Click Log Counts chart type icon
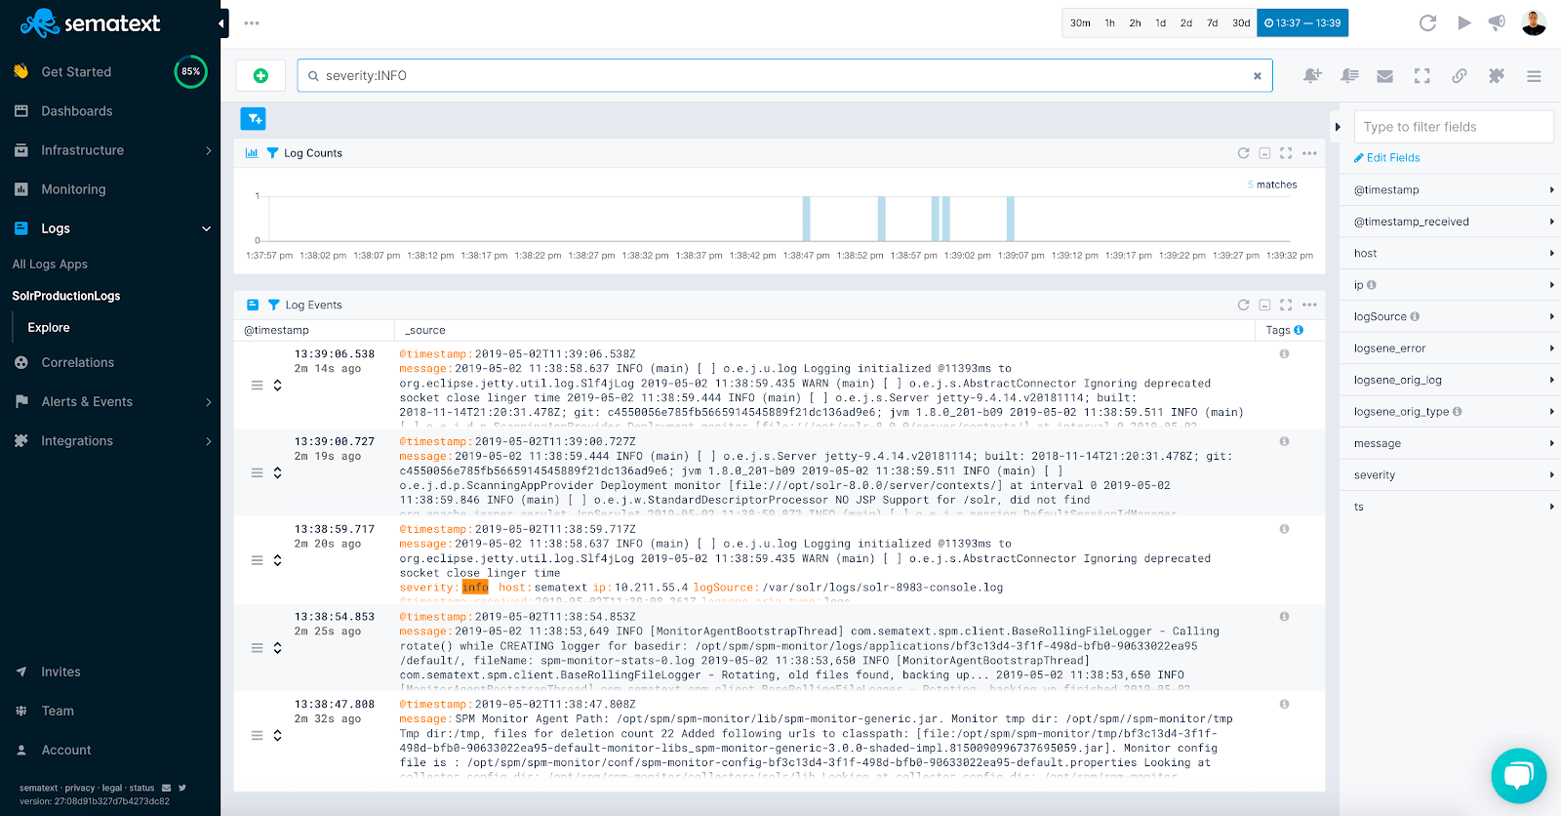Viewport: 1561px width, 816px height. coord(252,153)
